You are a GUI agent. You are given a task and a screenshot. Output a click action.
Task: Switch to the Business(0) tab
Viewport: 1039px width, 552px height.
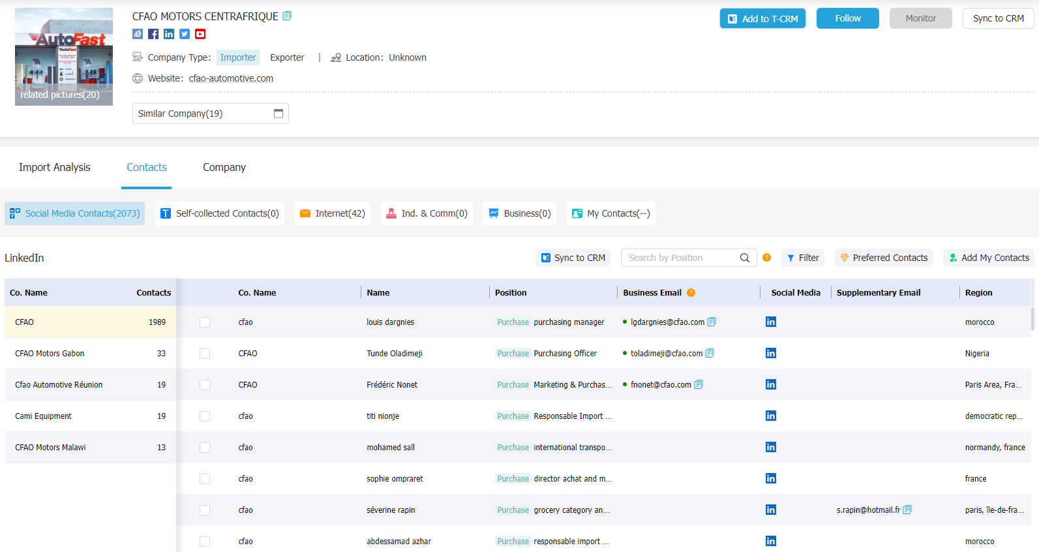(x=520, y=213)
